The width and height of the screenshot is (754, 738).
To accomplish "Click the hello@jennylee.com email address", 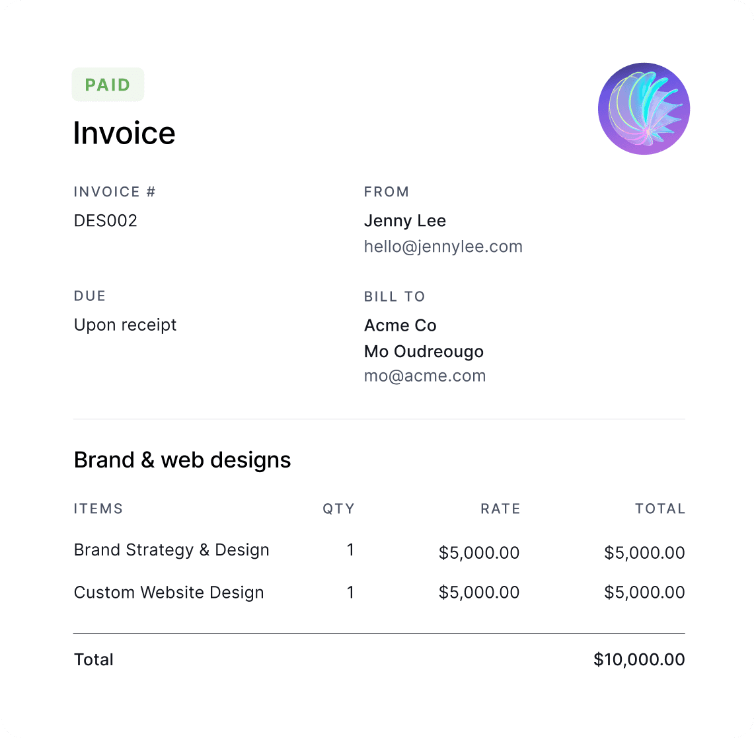I will pyautogui.click(x=443, y=247).
